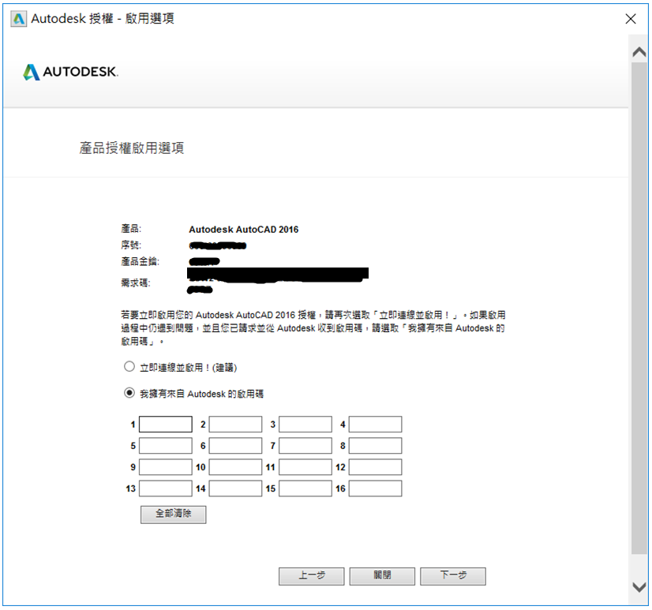Image resolution: width=652 pixels, height=610 pixels.
Task: Click activation code field 1
Action: (x=166, y=424)
